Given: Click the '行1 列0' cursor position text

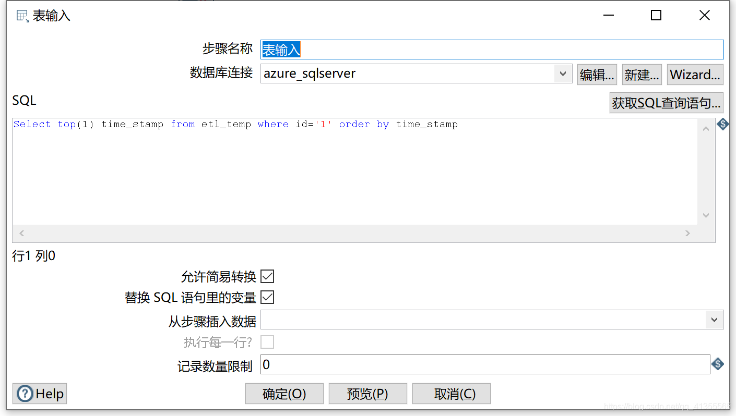Looking at the screenshot, I should point(34,256).
